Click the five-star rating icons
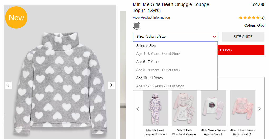Screen dimensions: 269x139 pyautogui.click(x=249, y=17)
